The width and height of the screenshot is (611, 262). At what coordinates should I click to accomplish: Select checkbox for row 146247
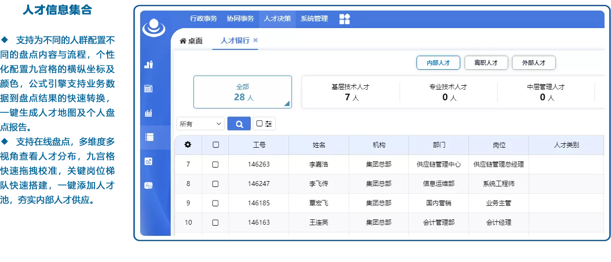215,184
